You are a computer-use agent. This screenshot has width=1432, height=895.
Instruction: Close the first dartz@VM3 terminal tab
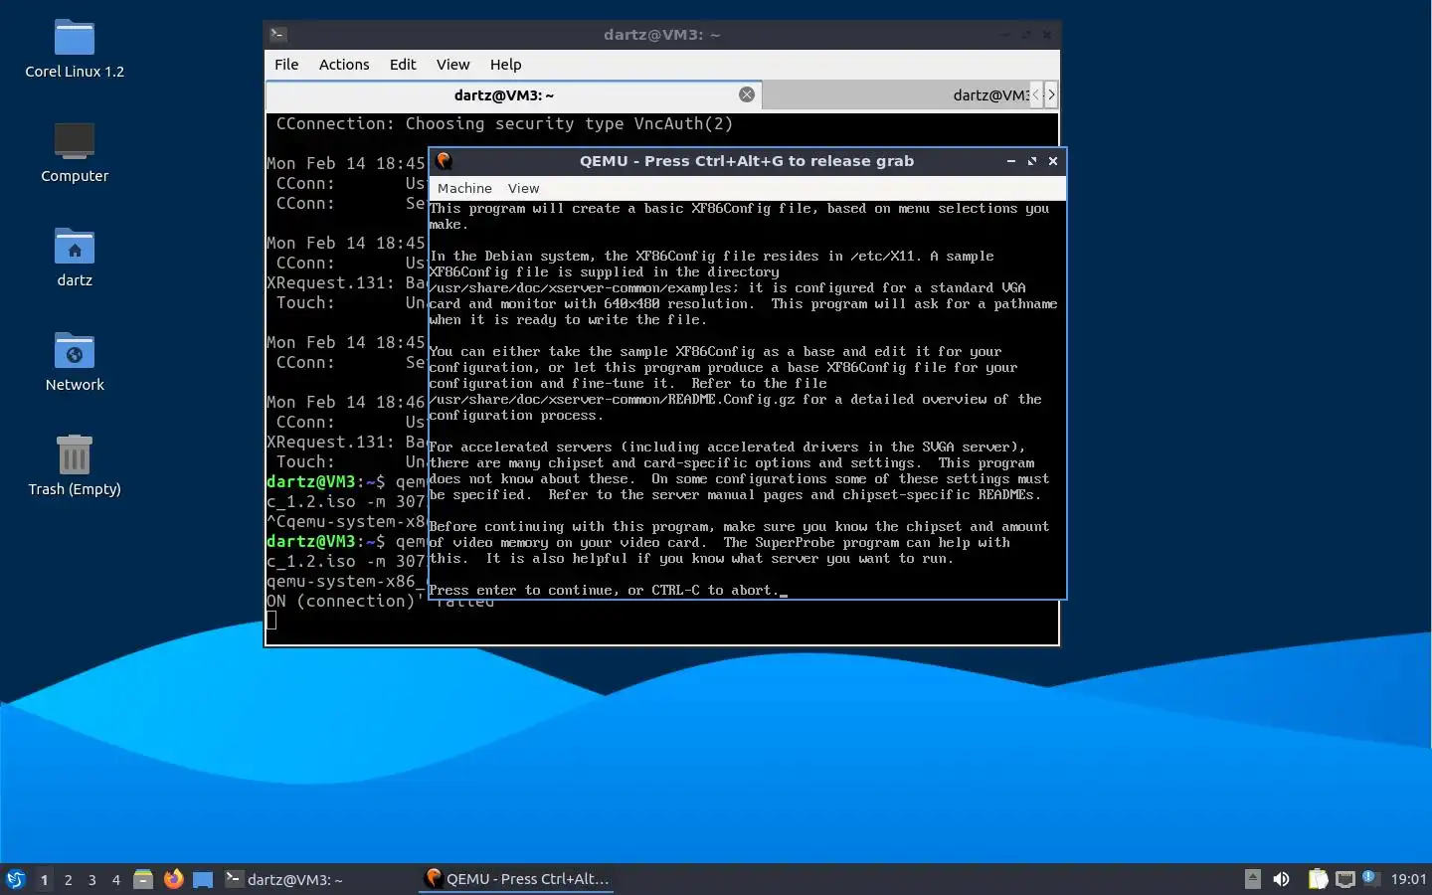point(747,94)
